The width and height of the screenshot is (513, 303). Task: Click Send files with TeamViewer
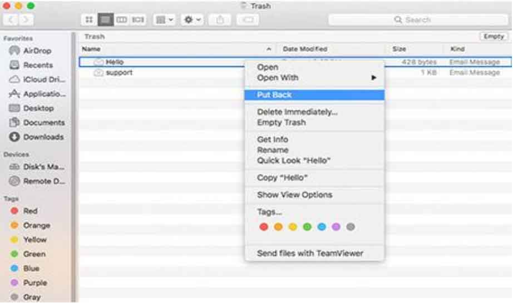click(x=310, y=253)
